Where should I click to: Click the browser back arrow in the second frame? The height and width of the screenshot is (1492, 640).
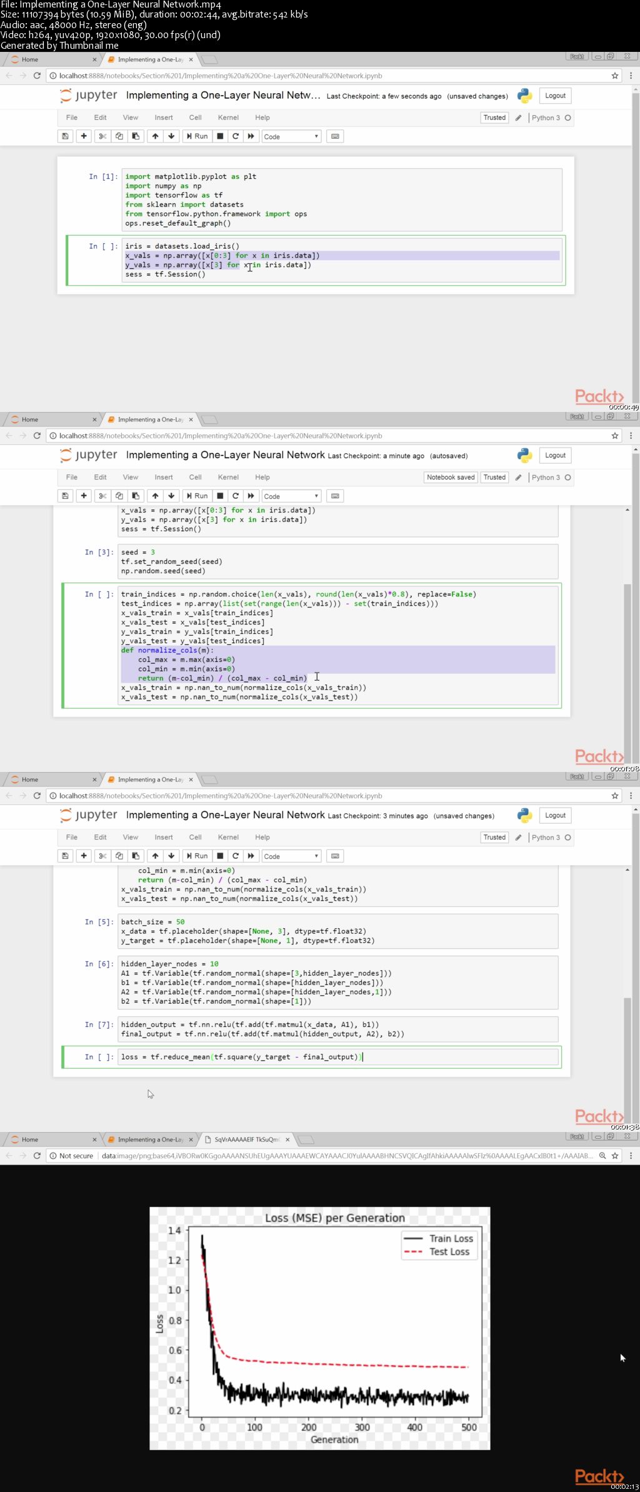(x=9, y=436)
